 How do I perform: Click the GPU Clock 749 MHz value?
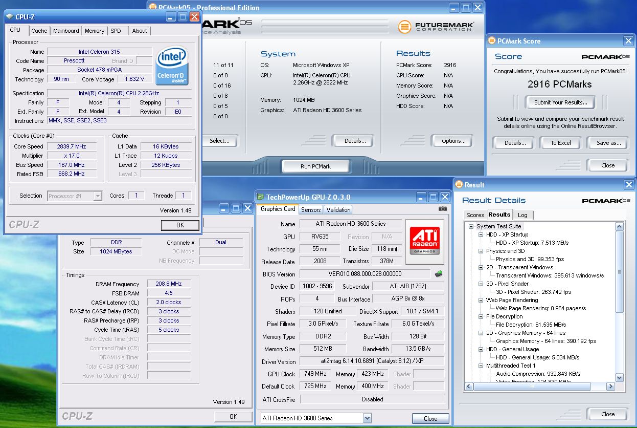coord(315,374)
